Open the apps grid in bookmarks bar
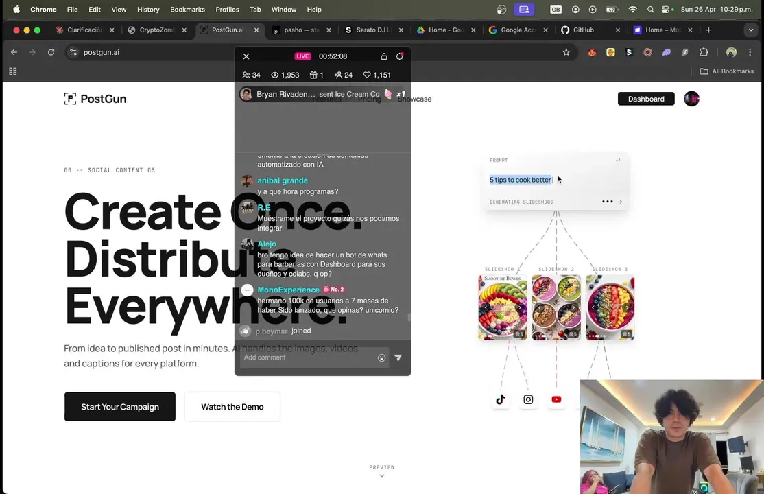 13,71
